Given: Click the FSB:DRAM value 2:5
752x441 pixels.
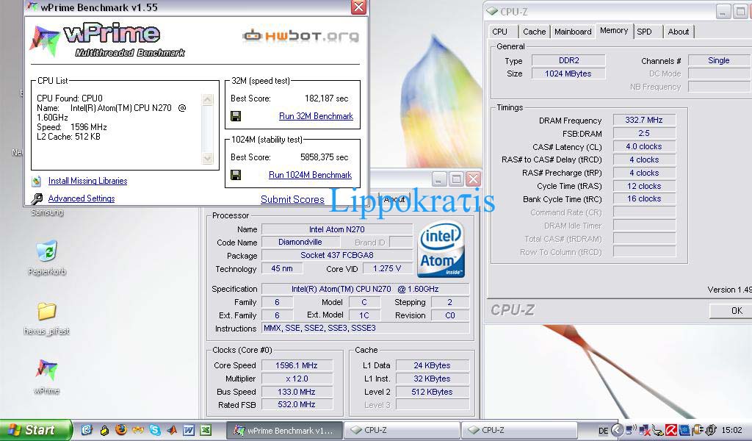Looking at the screenshot, I should coord(644,134).
